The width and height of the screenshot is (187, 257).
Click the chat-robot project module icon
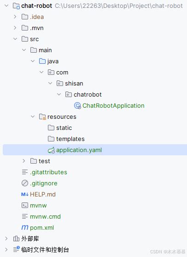16,6
